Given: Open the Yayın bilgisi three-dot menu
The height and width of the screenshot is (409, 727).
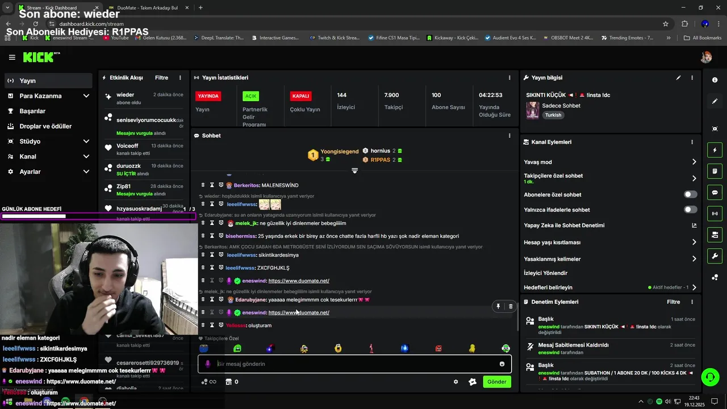Looking at the screenshot, I should [x=692, y=78].
